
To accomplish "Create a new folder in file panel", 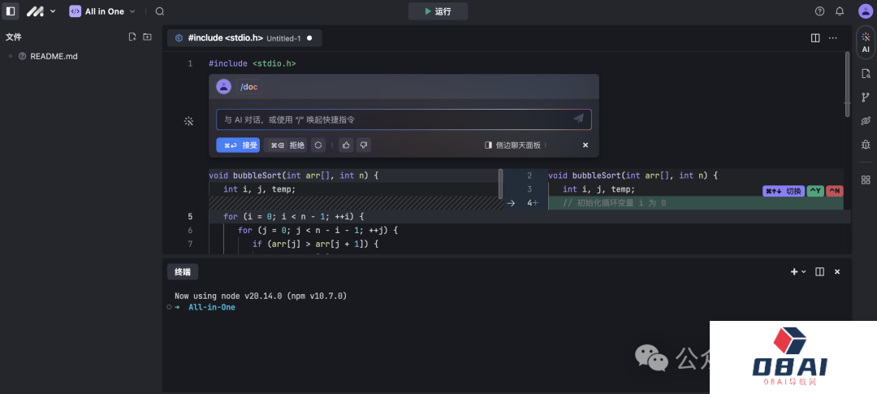I will (147, 37).
